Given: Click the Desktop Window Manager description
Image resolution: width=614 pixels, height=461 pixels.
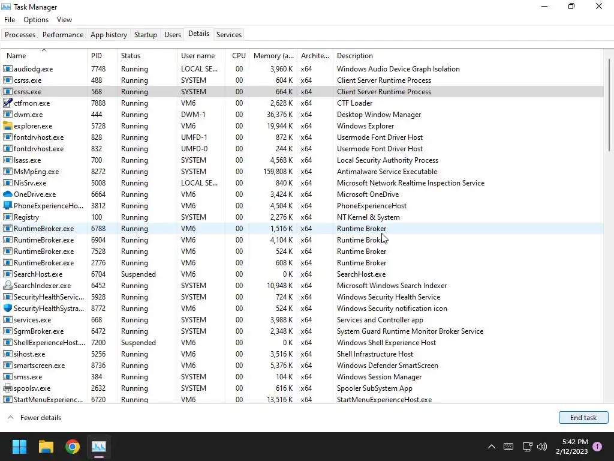Looking at the screenshot, I should point(379,115).
